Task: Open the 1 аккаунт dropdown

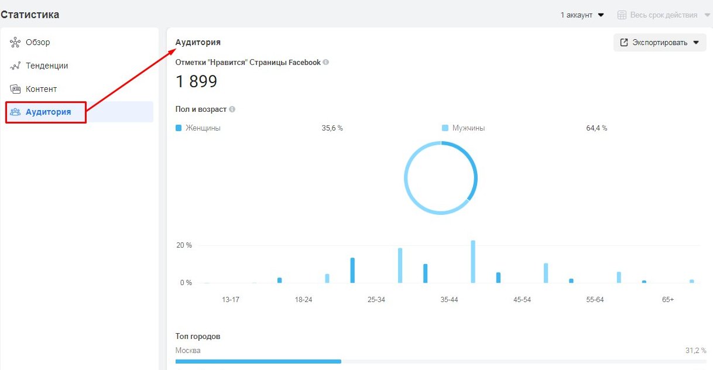Action: click(581, 14)
